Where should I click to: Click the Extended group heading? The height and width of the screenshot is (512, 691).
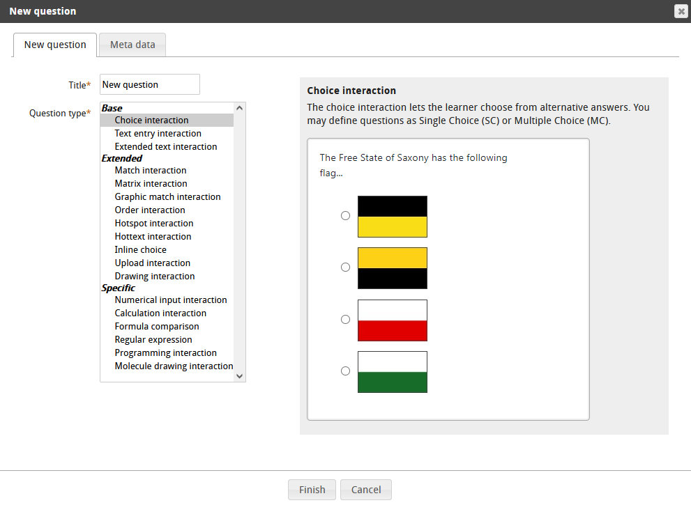(121, 159)
